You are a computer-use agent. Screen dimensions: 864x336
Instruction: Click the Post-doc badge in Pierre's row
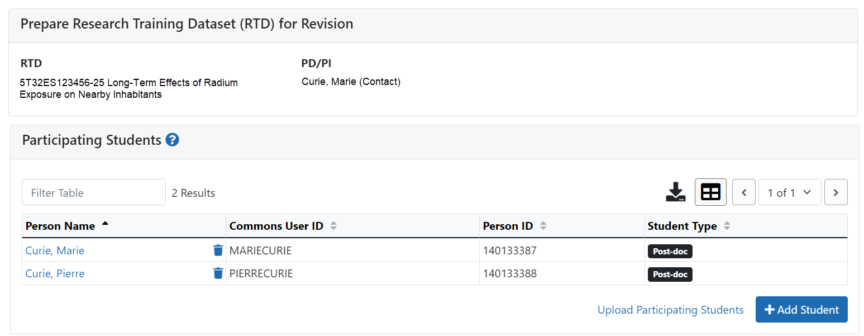(670, 275)
